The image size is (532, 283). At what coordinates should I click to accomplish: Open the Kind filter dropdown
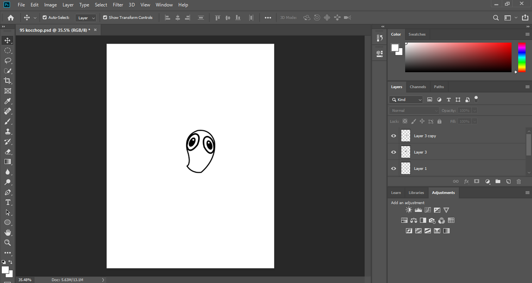pyautogui.click(x=406, y=100)
